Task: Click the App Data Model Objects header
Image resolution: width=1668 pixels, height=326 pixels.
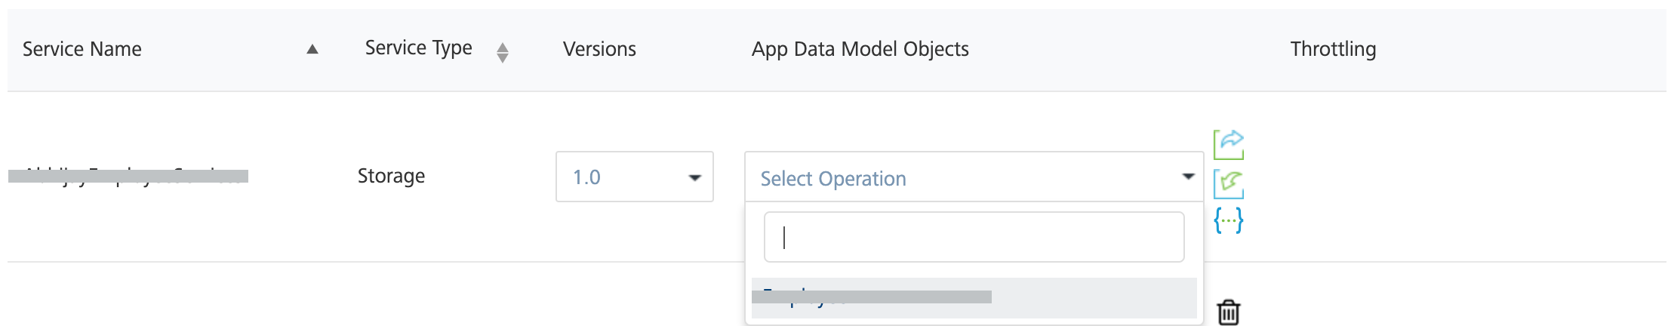Action: coord(860,50)
